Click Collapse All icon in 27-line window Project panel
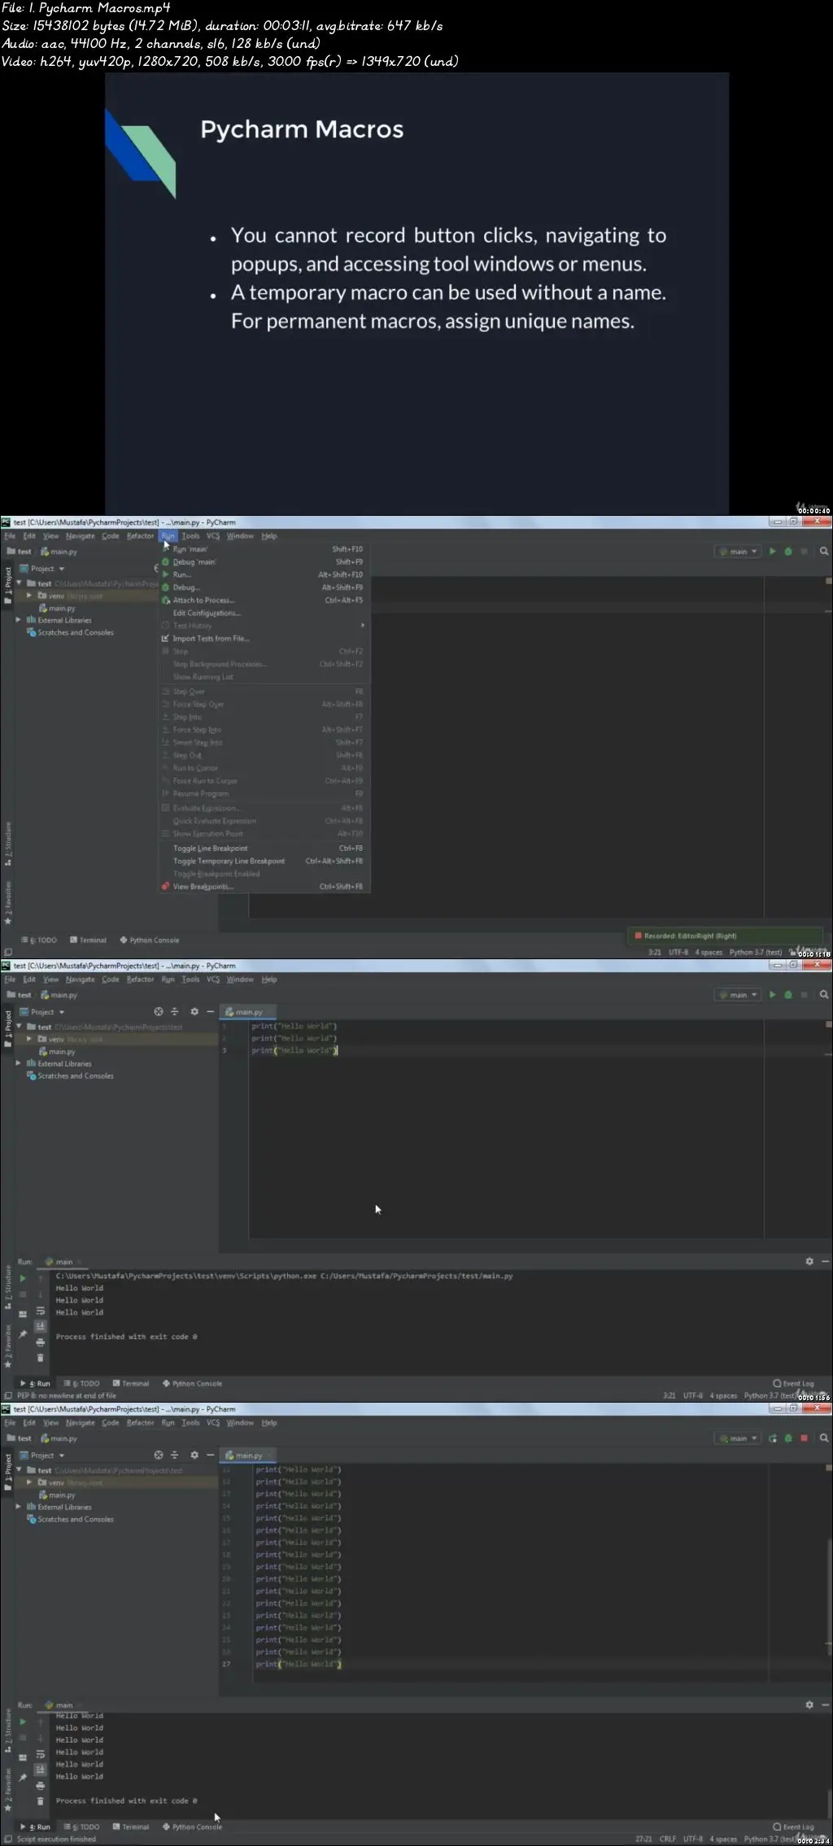The image size is (833, 1846). [x=174, y=1455]
